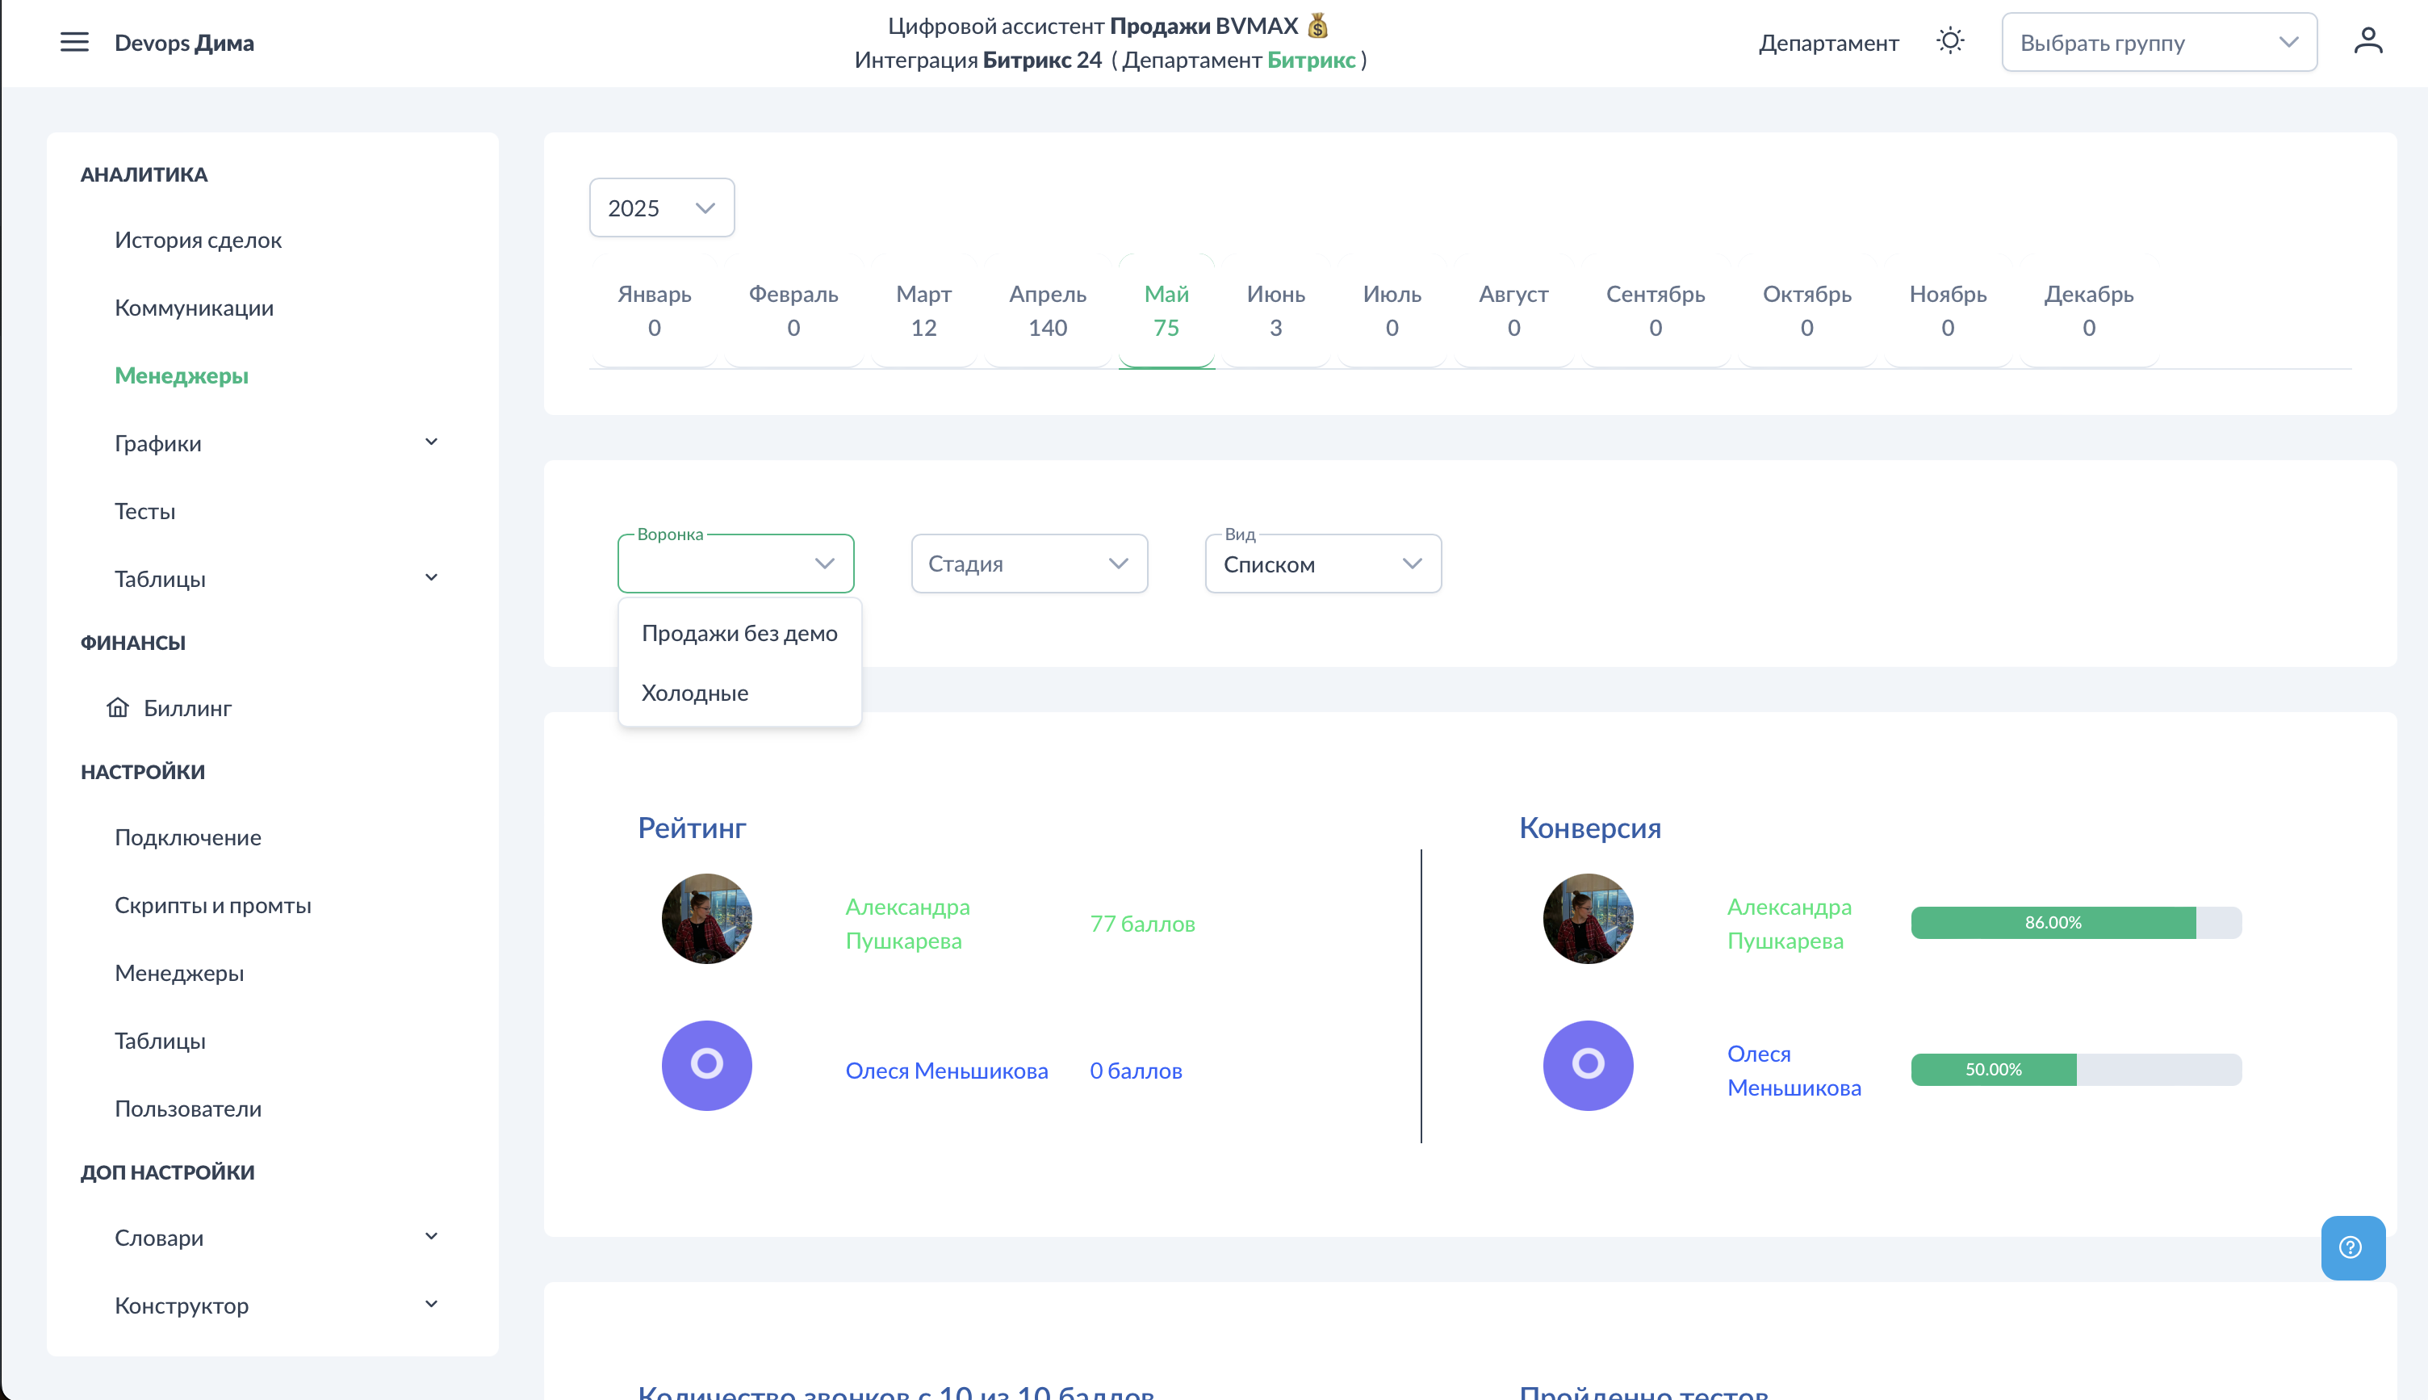
Task: Open the hamburger menu icon
Action: pyautogui.click(x=74, y=42)
